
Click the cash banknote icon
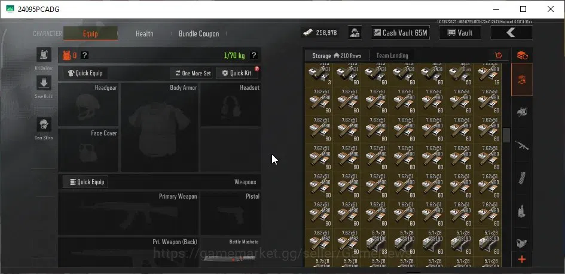coord(308,33)
